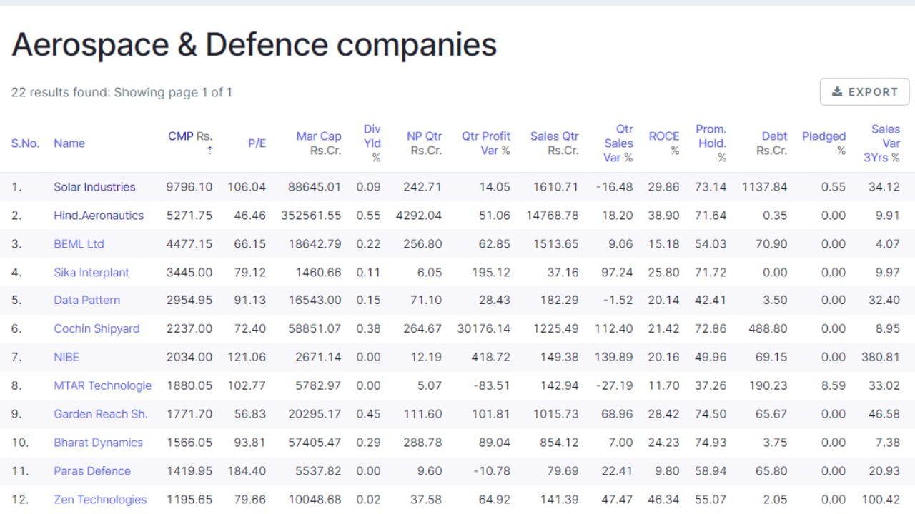This screenshot has height=514, width=915.
Task: Select Hind.Aeronautics market cap 352561.55
Action: [x=311, y=216]
